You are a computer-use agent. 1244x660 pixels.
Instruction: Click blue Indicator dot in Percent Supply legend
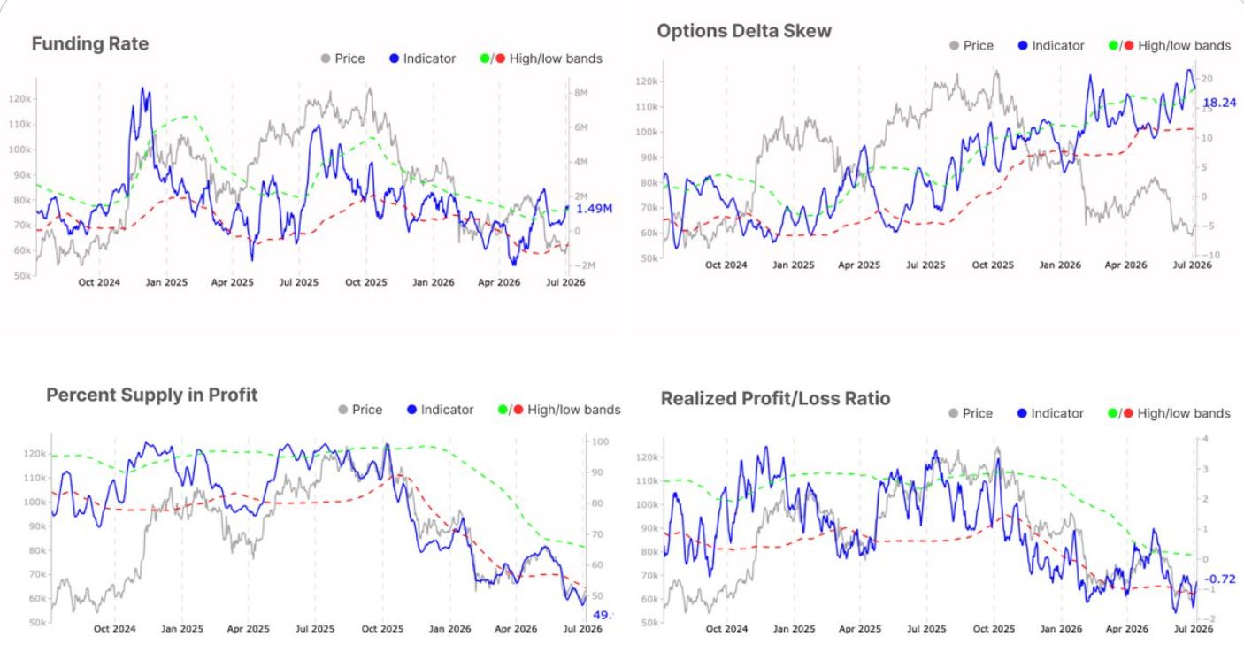pos(412,410)
